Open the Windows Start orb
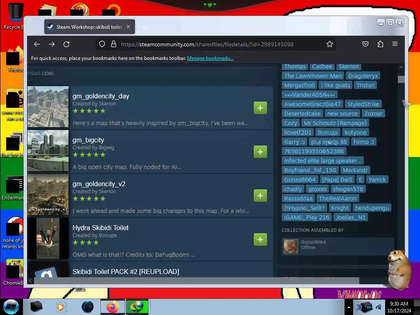This screenshot has height=315, width=420. [11, 307]
